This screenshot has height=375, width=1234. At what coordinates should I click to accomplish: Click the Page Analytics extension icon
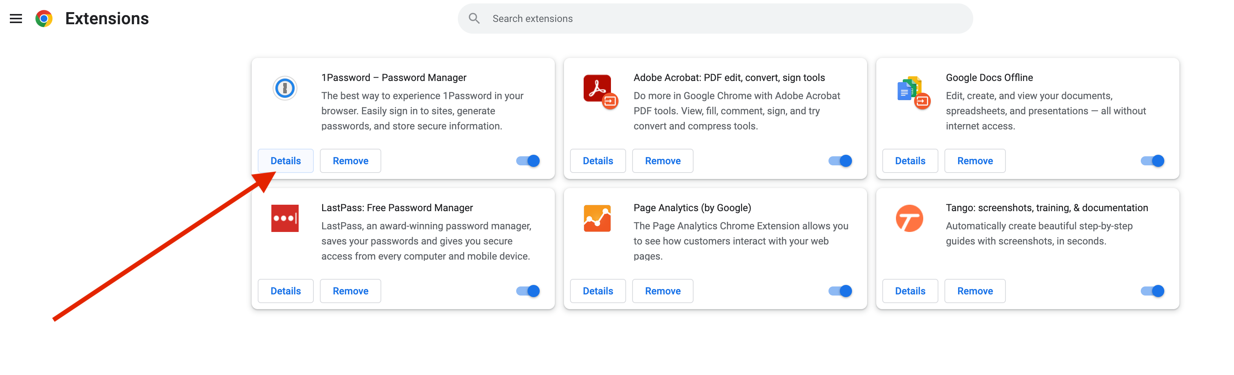point(597,219)
